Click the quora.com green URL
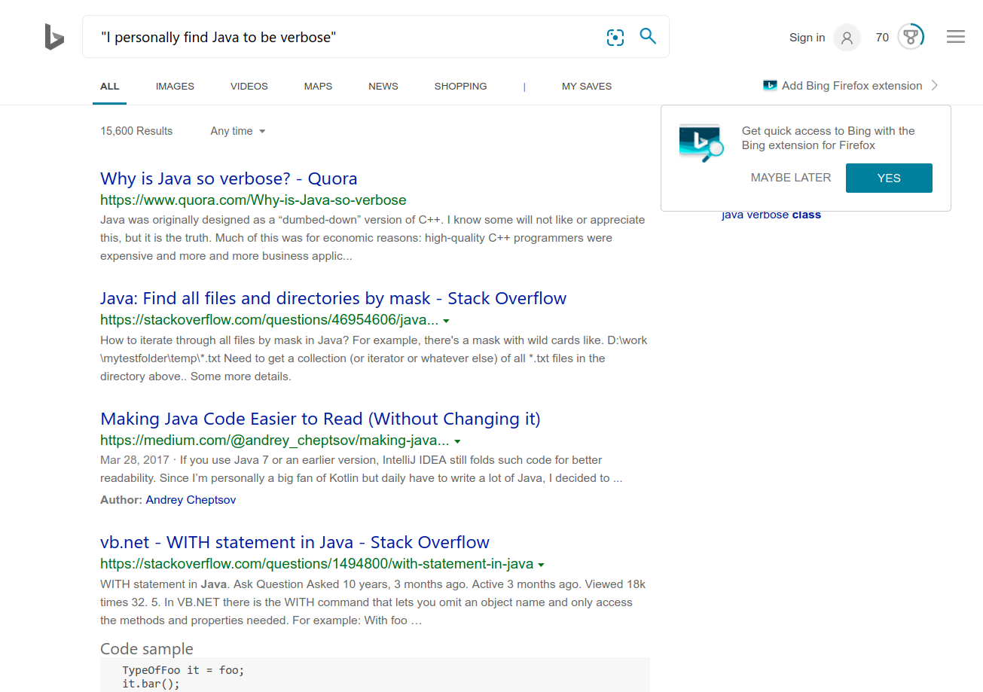The width and height of the screenshot is (983, 692). [x=253, y=200]
